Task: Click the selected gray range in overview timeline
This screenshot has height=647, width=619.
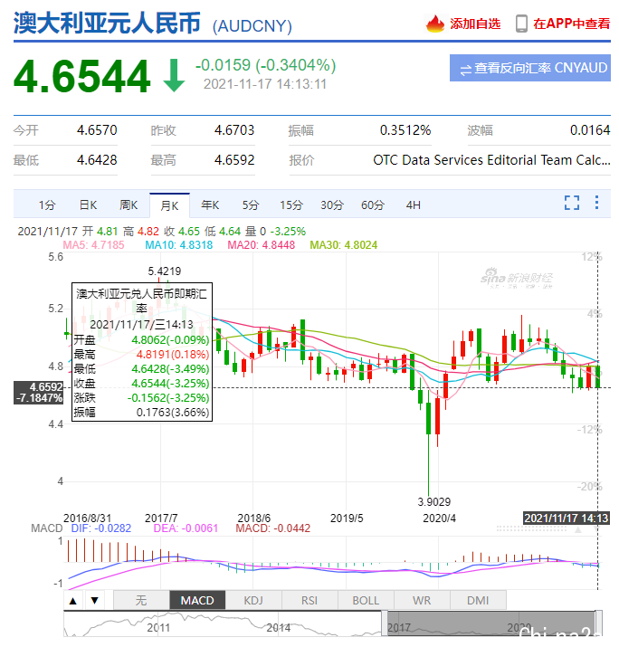Action: [491, 623]
